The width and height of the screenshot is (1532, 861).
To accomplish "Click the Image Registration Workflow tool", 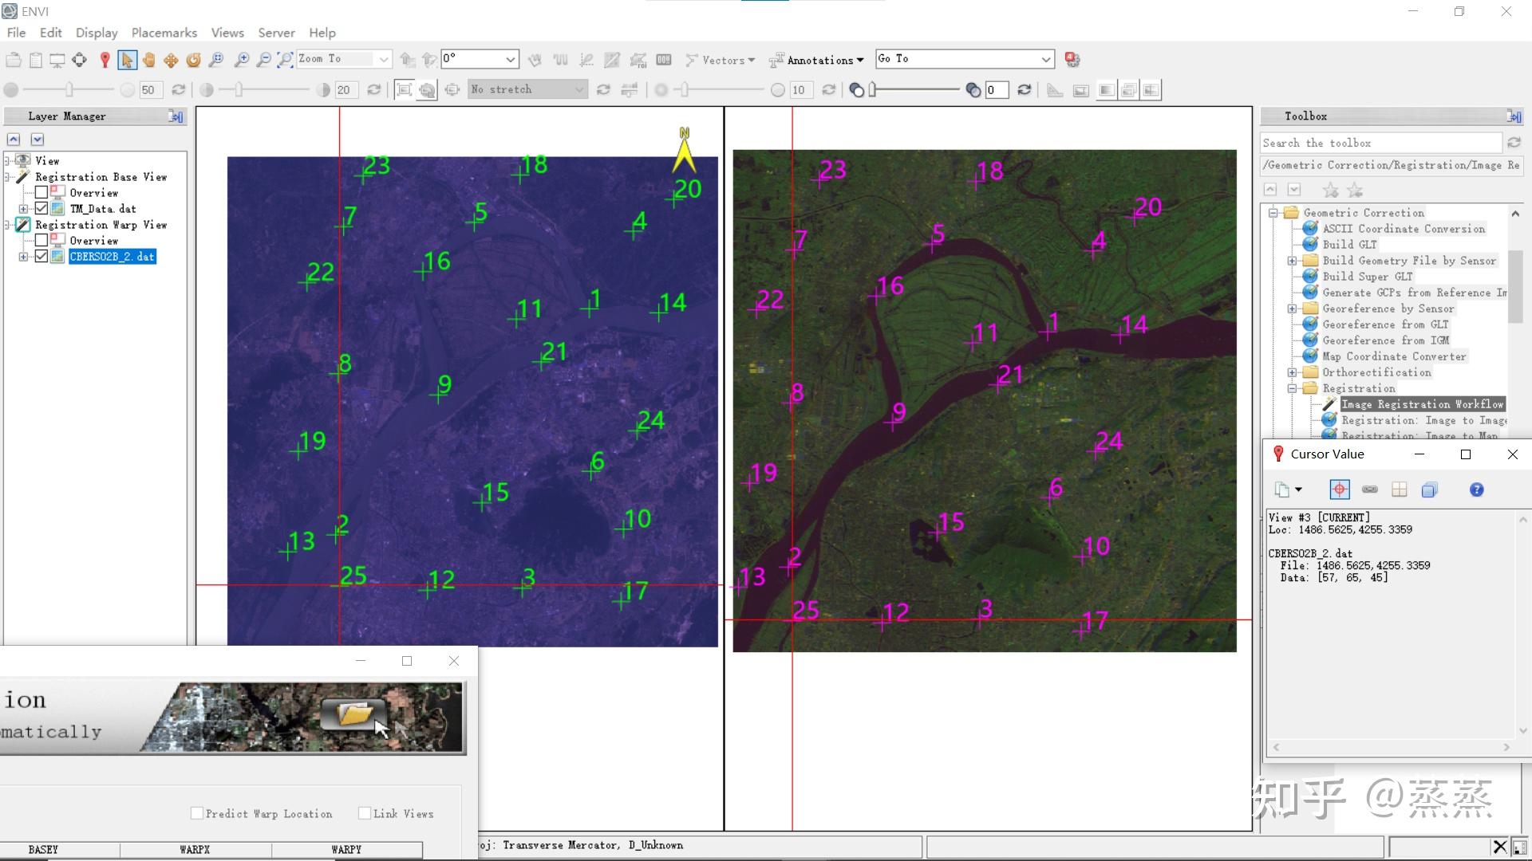I will (1419, 403).
